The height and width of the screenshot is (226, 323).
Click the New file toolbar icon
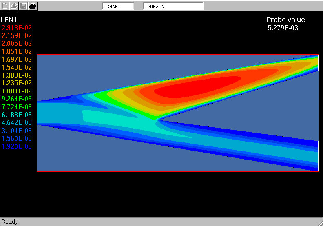5,6
